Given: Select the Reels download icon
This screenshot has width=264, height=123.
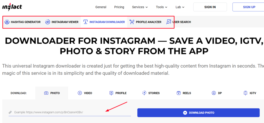Looking at the screenshot, I should 179,93.
